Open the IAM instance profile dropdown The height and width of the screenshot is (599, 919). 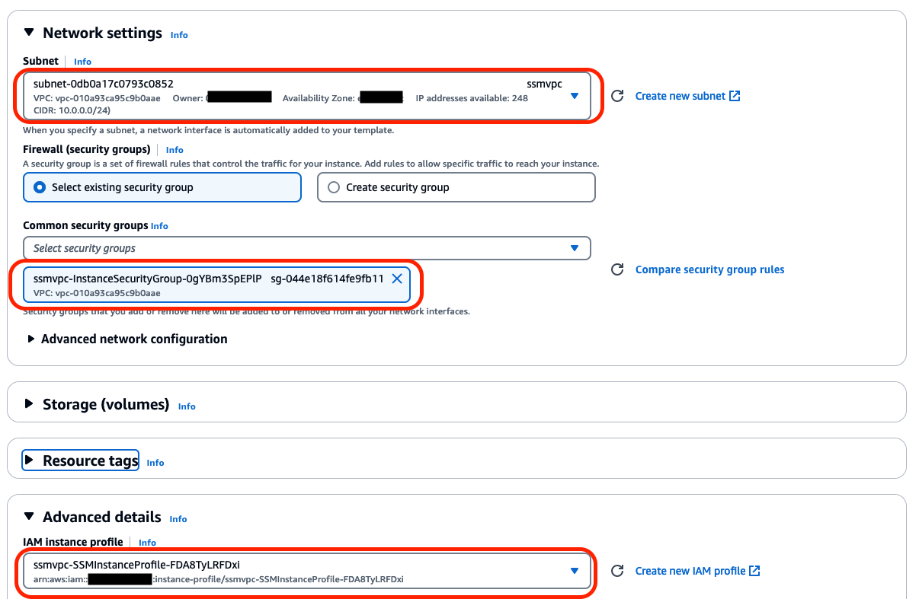575,572
